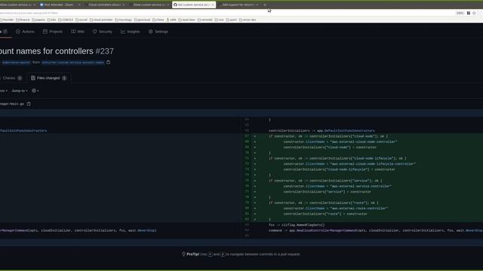Click the fss := cliflag.NamedFlagSets() code line
Image resolution: width=483 pixels, height=271 pixels.
tap(297, 225)
